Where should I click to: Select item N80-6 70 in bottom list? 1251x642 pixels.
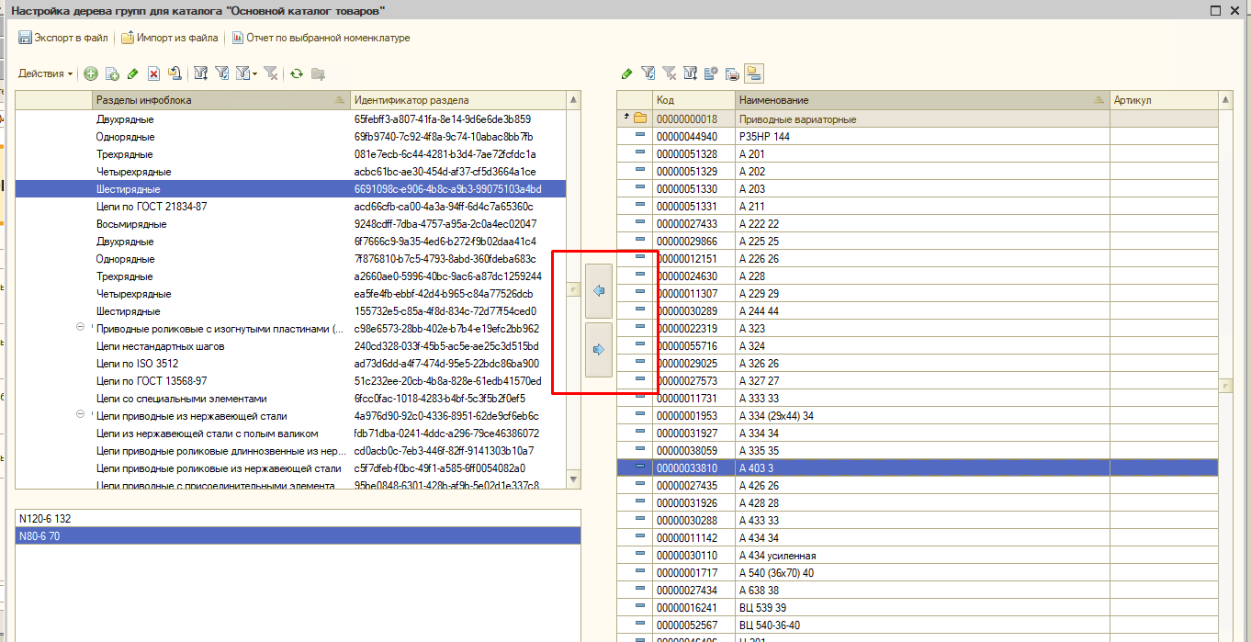tap(298, 535)
